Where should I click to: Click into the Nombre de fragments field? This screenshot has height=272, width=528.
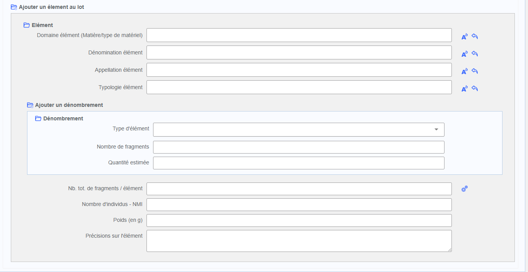click(298, 147)
